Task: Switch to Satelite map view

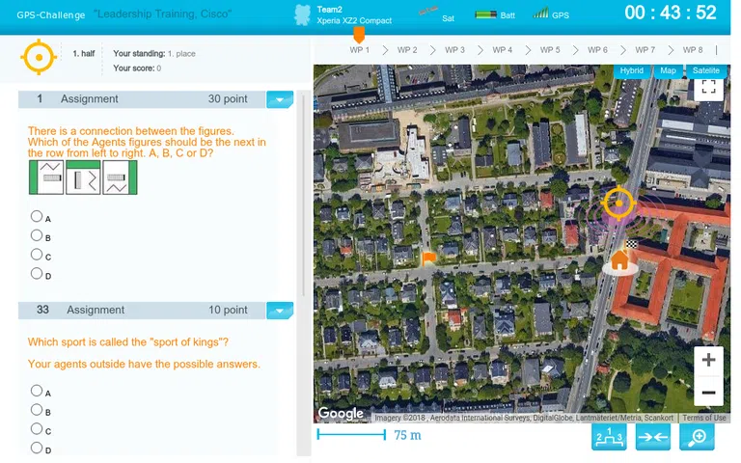Action: [705, 70]
